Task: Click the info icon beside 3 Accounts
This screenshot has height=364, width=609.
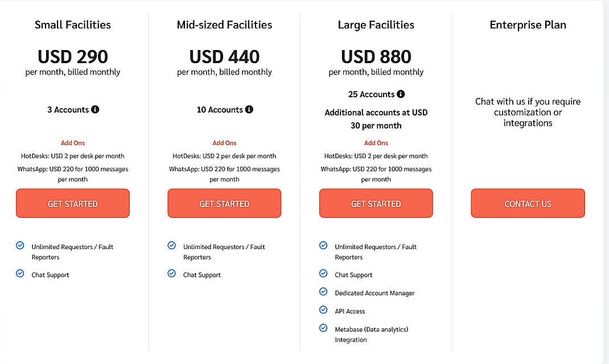Action: (96, 110)
